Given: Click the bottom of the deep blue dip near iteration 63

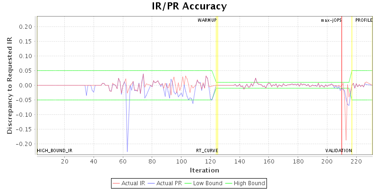Looking at the screenshot, I should pyautogui.click(x=127, y=151).
